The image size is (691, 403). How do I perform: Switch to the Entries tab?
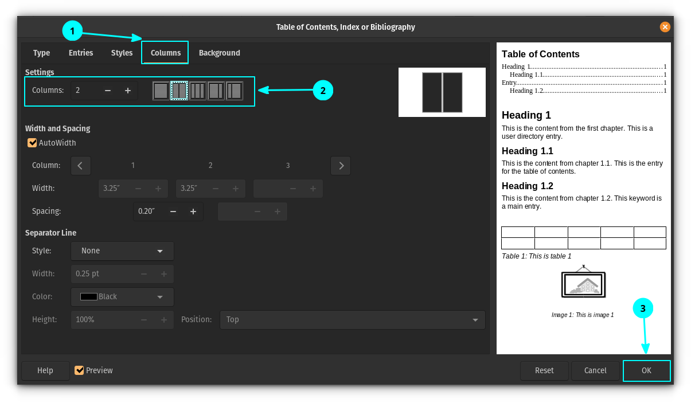(x=81, y=53)
